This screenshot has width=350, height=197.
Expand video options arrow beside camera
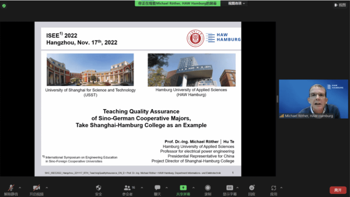point(47,188)
